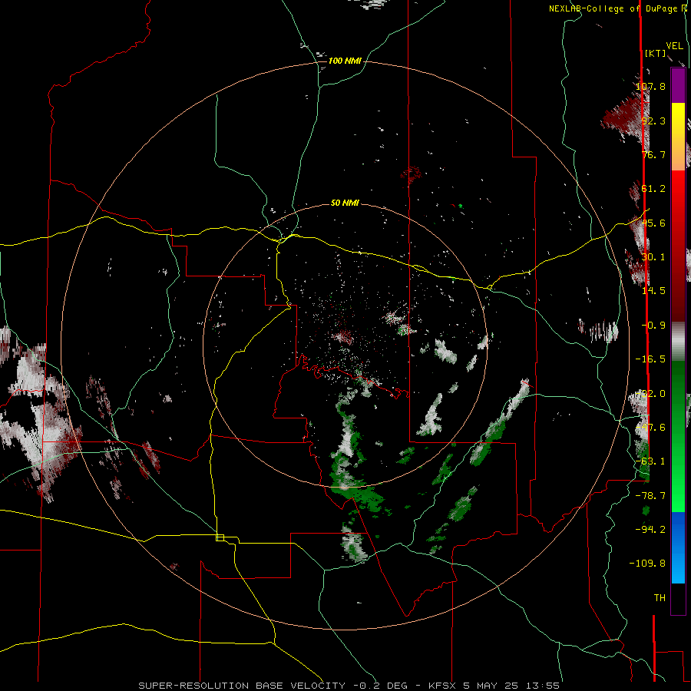
Task: Select the -47.6 legend value
Action: [650, 428]
